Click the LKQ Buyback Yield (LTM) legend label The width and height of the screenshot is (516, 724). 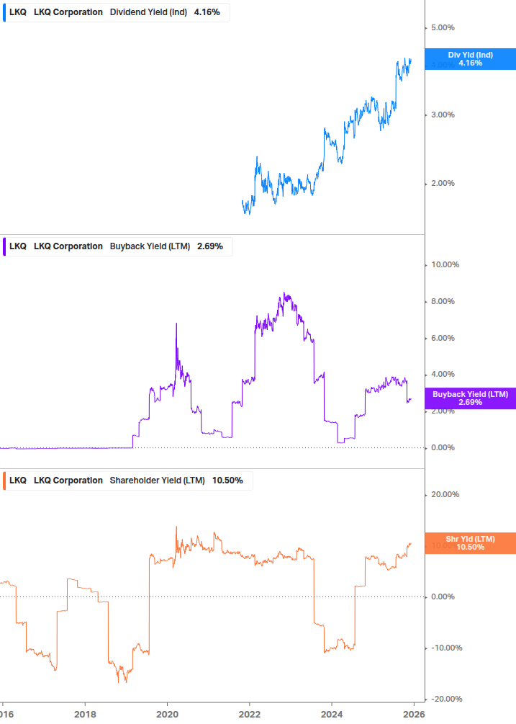click(x=117, y=246)
